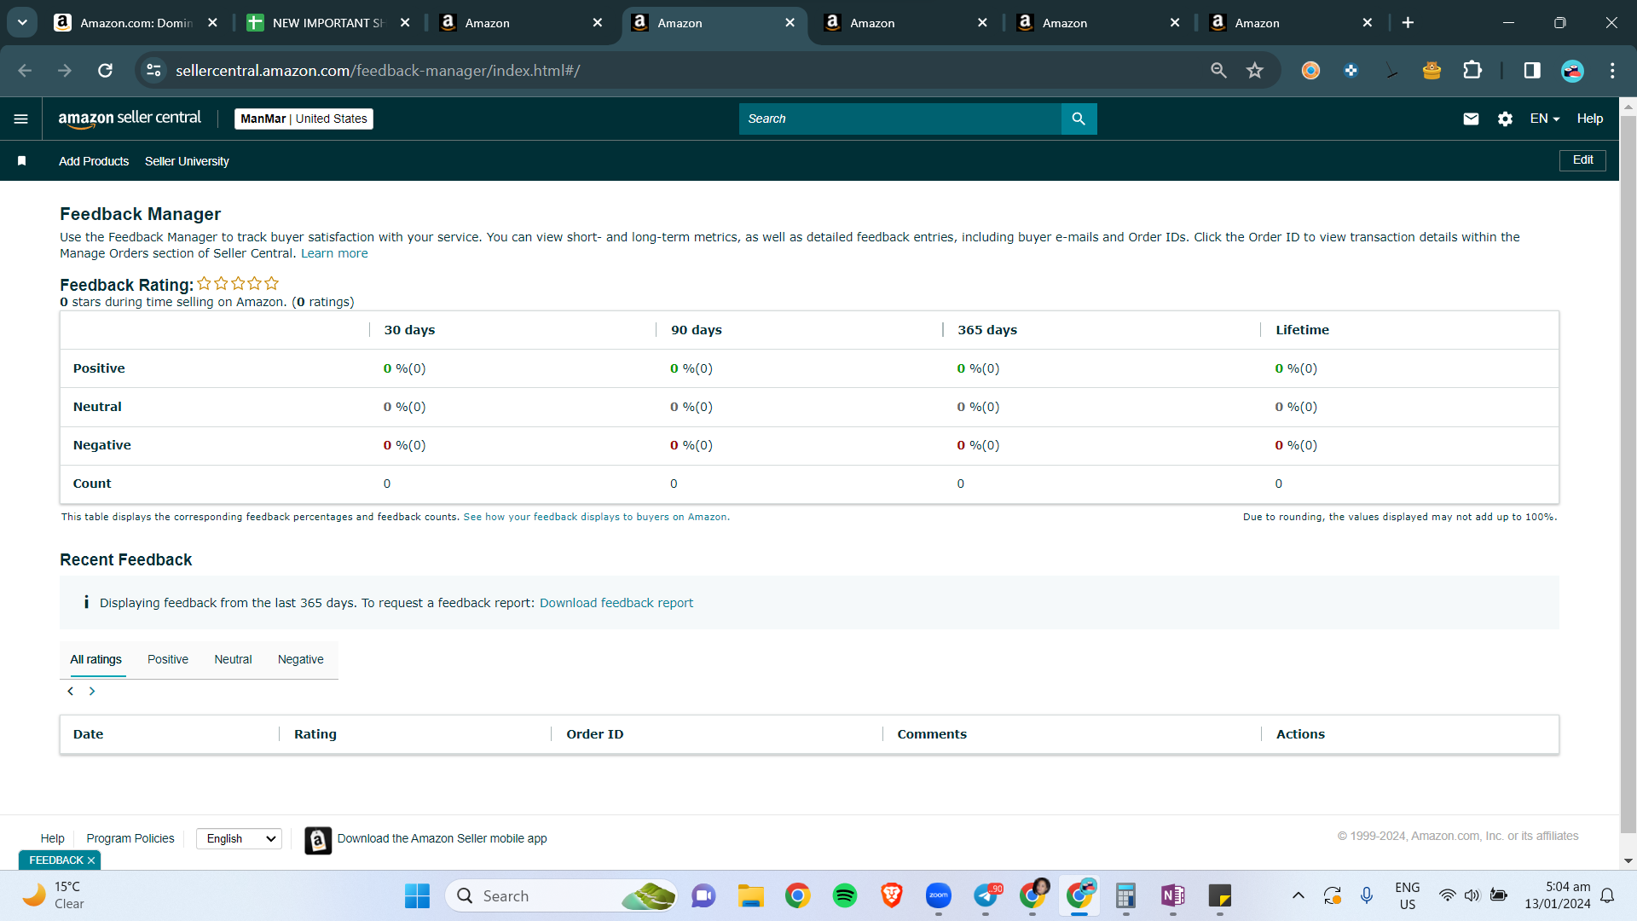
Task: Open Chrome zoom magnifier in address bar
Action: pyautogui.click(x=1218, y=71)
